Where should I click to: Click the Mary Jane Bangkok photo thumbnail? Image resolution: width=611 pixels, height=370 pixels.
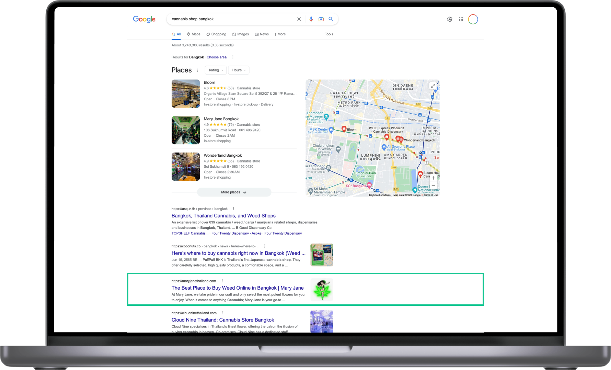tap(186, 130)
